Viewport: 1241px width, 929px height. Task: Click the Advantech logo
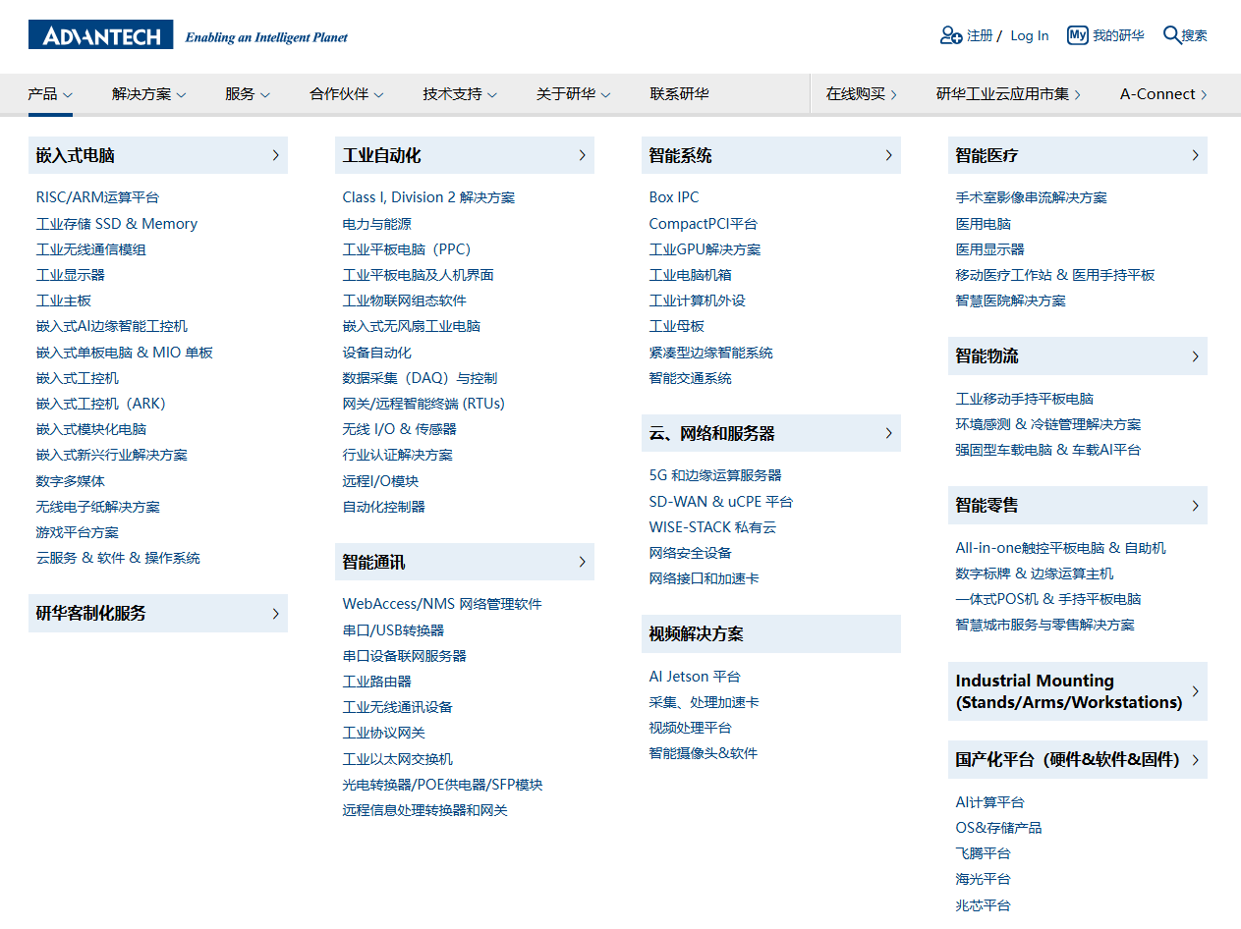coord(100,34)
